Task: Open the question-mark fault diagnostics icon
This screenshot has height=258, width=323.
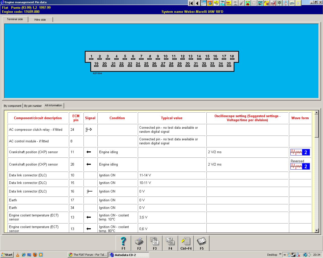Action: 267,3
